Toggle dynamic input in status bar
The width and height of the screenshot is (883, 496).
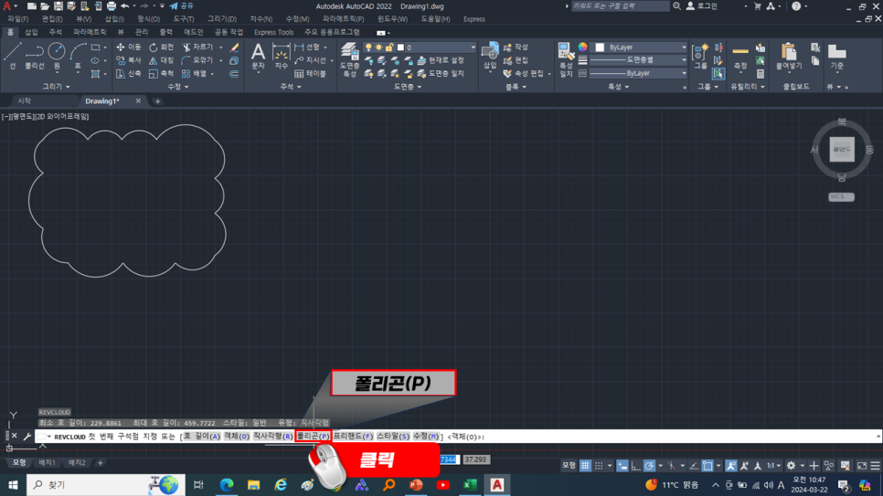click(622, 466)
